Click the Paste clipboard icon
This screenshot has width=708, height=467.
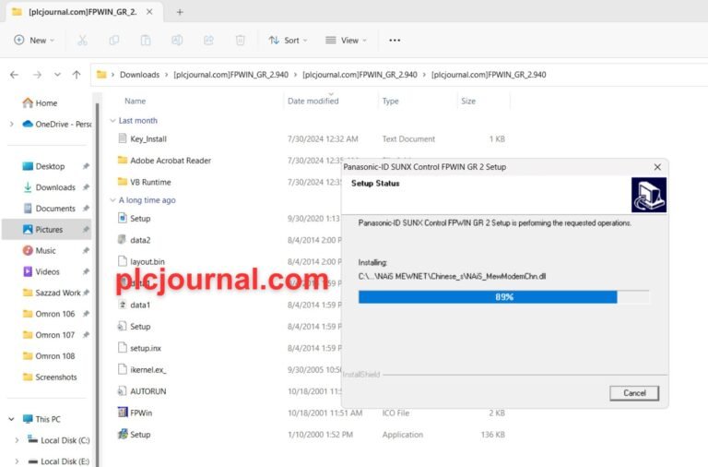coord(146,41)
